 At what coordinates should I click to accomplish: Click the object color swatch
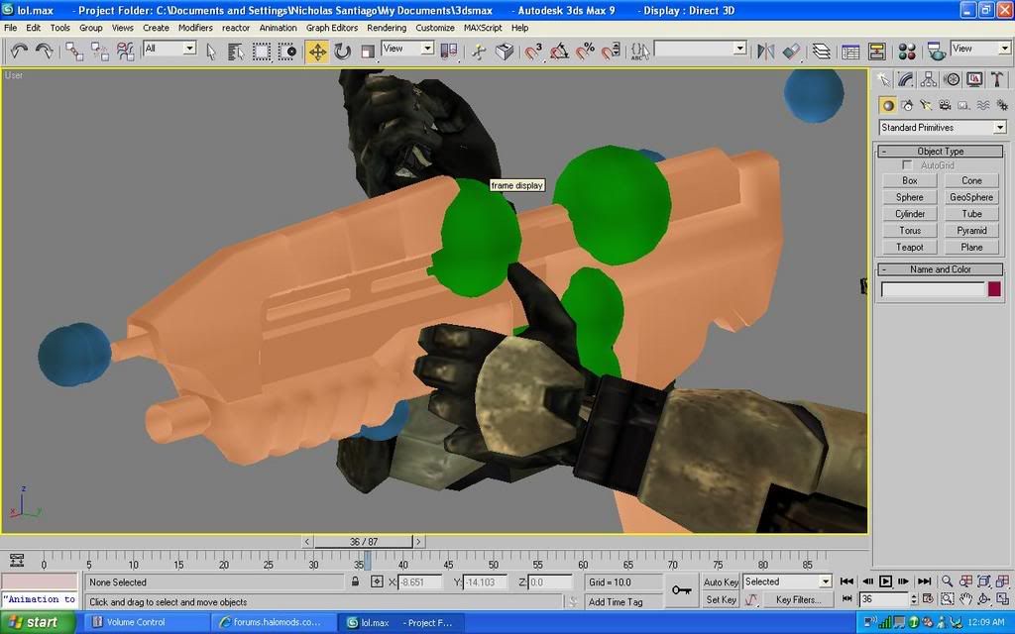click(994, 289)
